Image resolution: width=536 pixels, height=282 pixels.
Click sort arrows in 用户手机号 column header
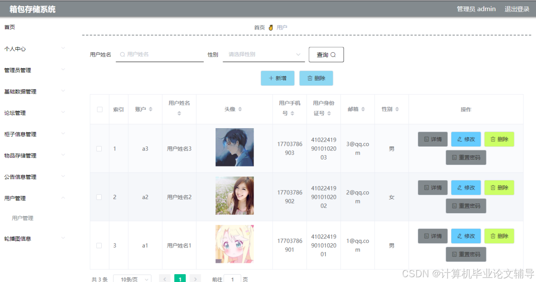click(292, 113)
